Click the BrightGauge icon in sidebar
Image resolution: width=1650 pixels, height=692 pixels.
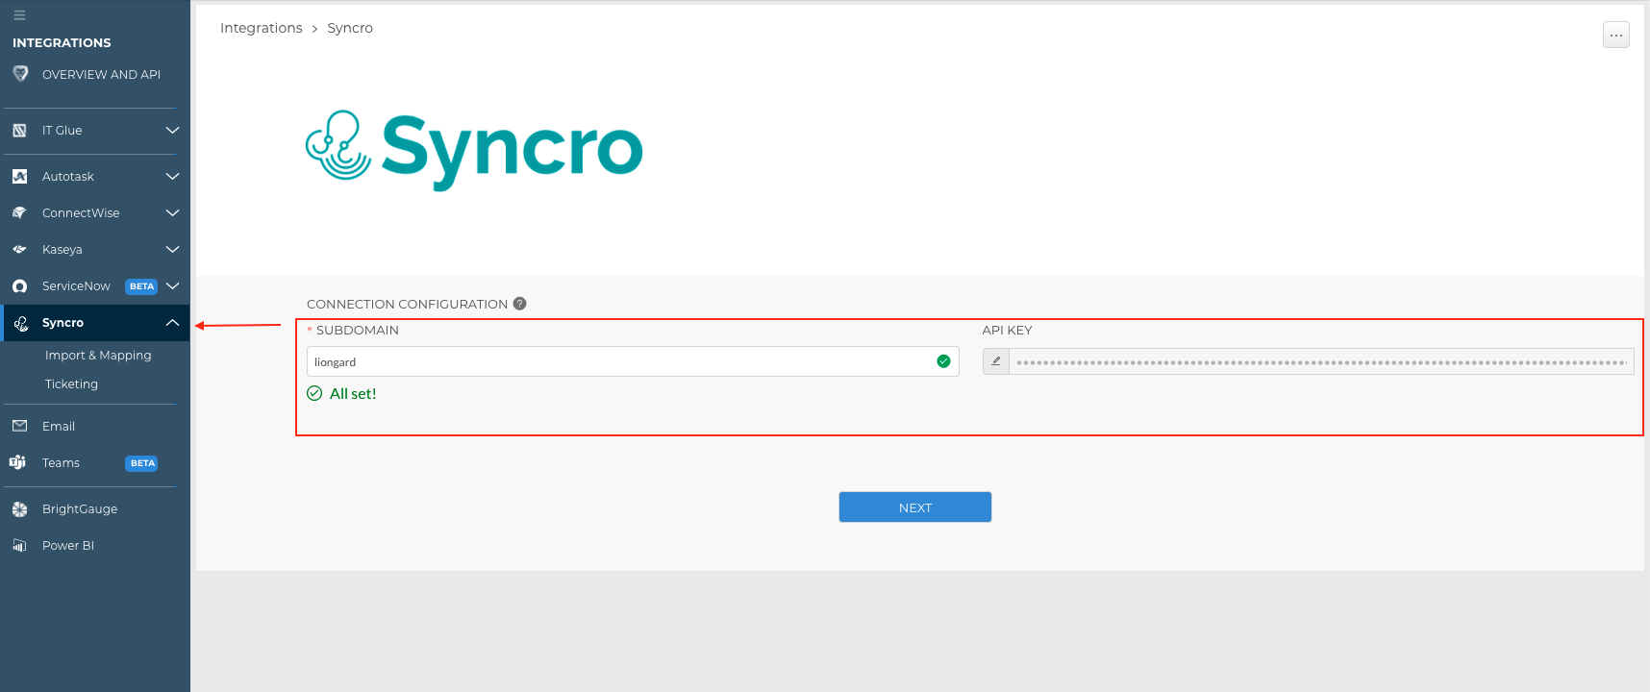(x=19, y=509)
